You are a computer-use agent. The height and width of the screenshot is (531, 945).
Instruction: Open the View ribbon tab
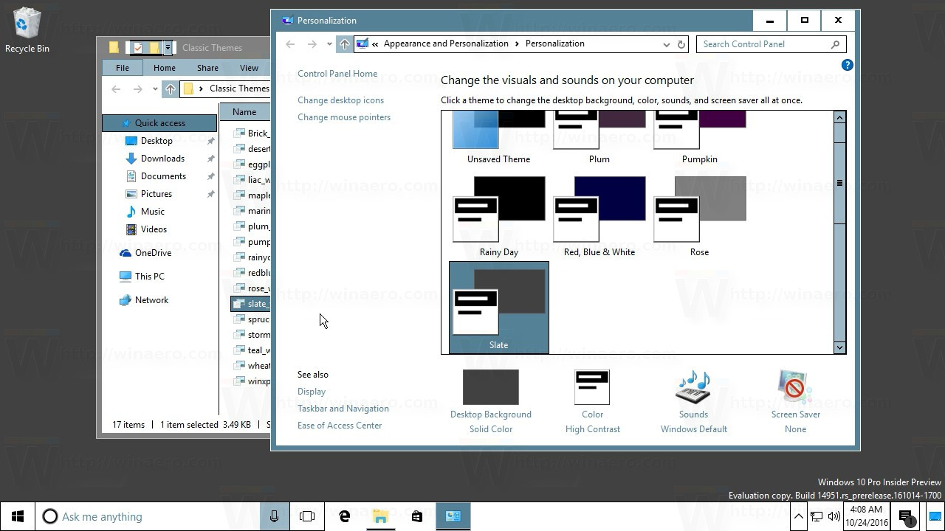tap(249, 68)
